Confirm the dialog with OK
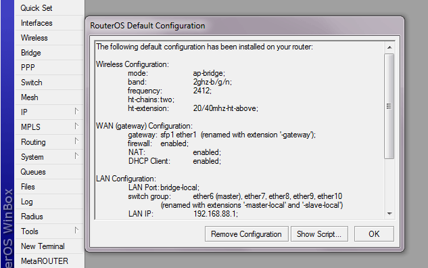The height and width of the screenshot is (268, 428). coord(374,234)
